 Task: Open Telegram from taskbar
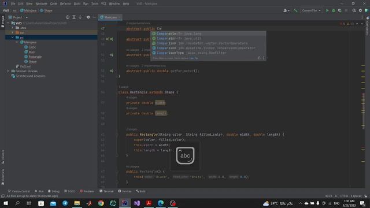(65, 203)
